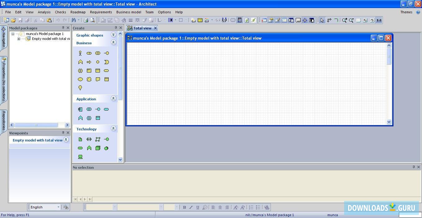This screenshot has width=422, height=218.
Task: Click the Themes button
Action: pyautogui.click(x=406, y=12)
